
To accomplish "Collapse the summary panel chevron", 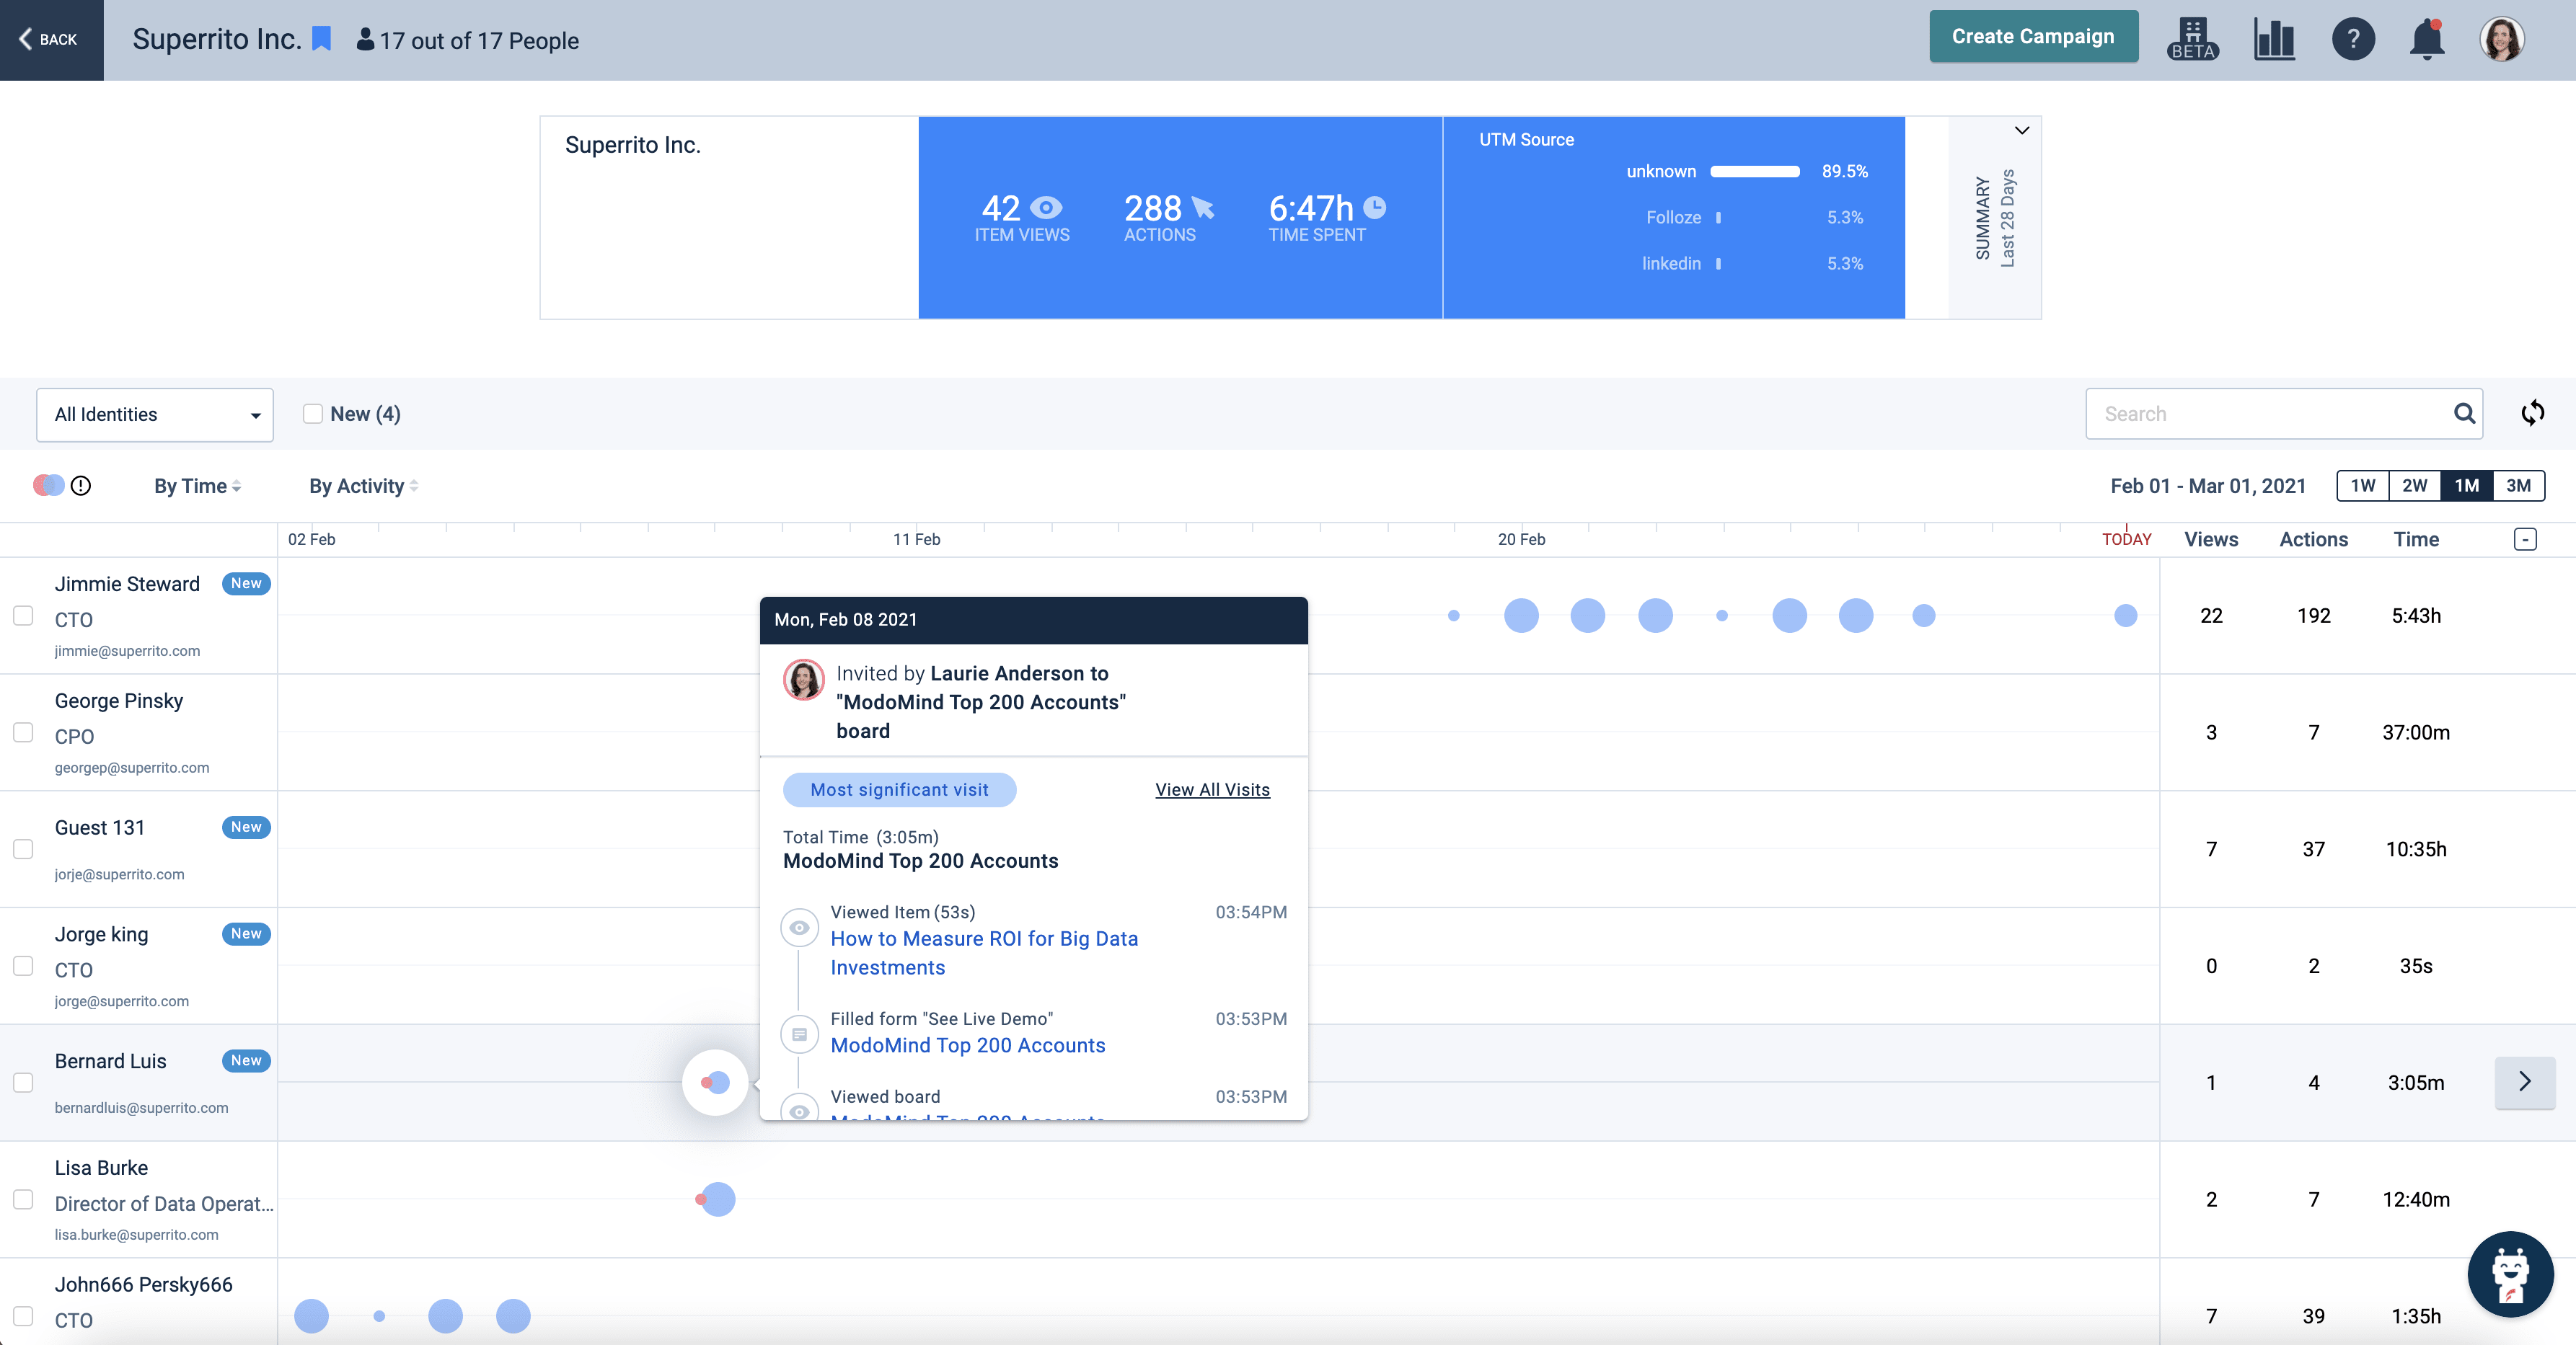I will click(2021, 131).
